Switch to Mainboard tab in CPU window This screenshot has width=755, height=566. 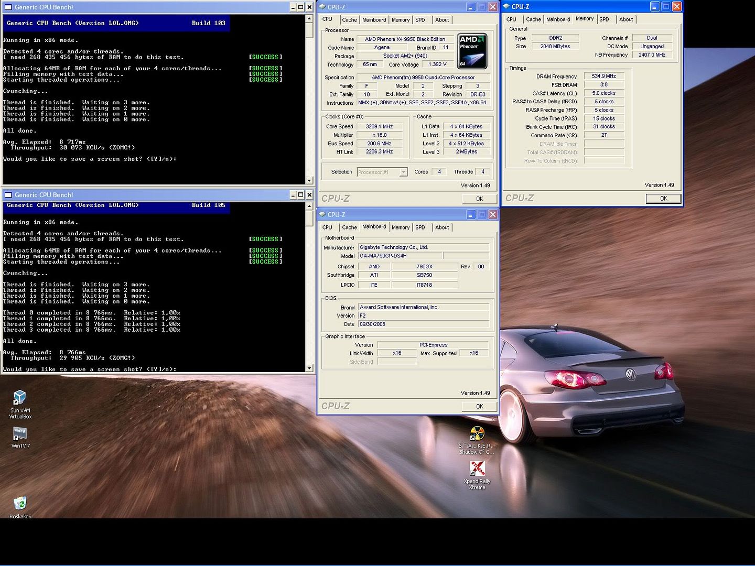(x=374, y=20)
